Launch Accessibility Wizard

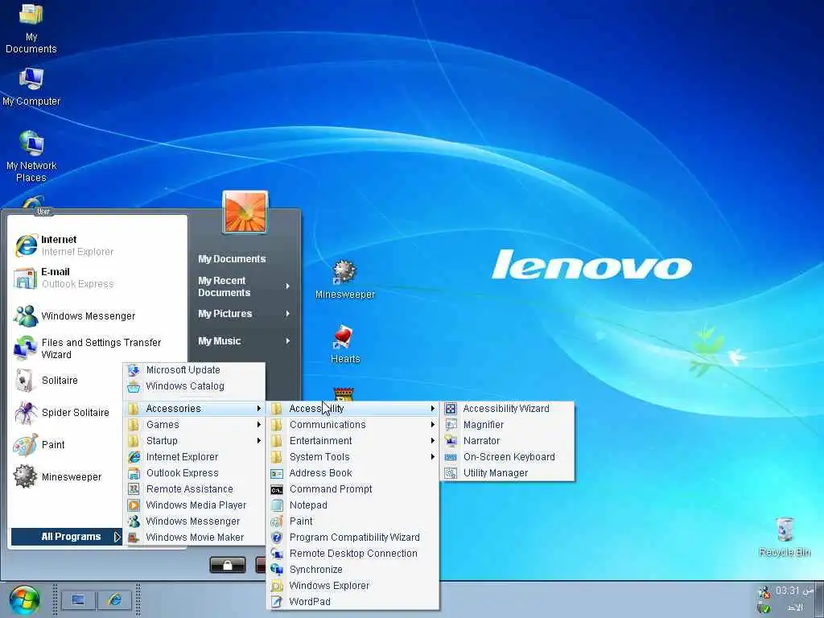pos(508,408)
